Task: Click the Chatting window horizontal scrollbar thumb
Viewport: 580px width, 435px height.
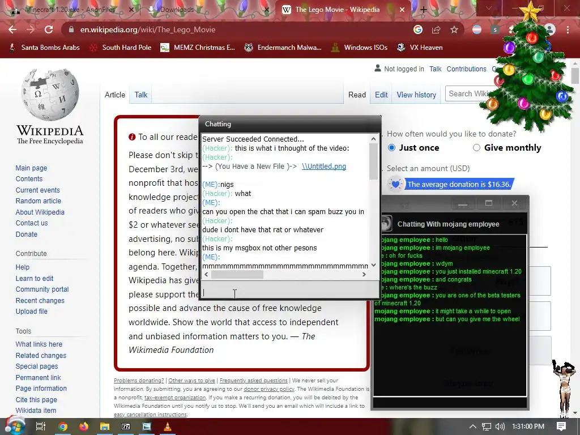Action: click(x=237, y=275)
